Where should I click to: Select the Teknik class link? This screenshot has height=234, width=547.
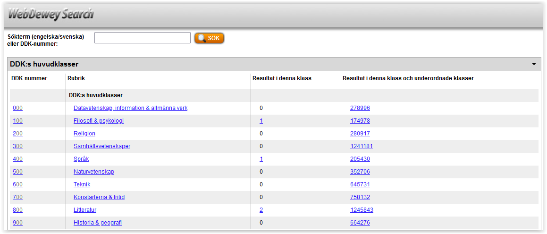tap(82, 184)
